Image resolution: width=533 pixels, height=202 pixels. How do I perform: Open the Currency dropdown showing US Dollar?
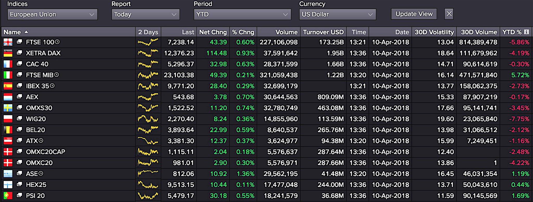coord(338,14)
